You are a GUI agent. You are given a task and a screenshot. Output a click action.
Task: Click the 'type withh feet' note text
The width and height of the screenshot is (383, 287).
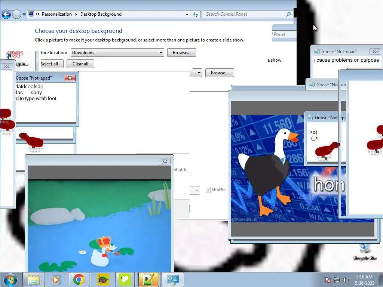tap(36, 98)
